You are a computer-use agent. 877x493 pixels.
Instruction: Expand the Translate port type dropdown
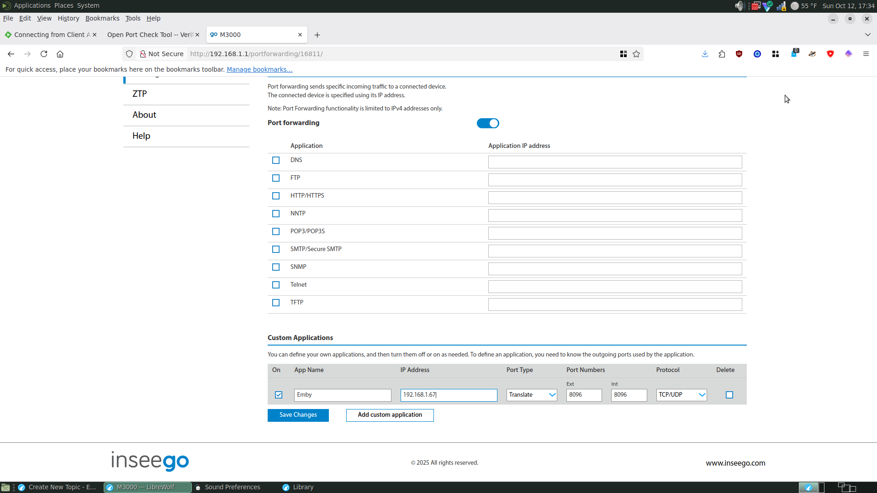click(x=532, y=395)
